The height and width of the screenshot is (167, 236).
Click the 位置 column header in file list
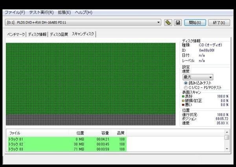point(77,133)
